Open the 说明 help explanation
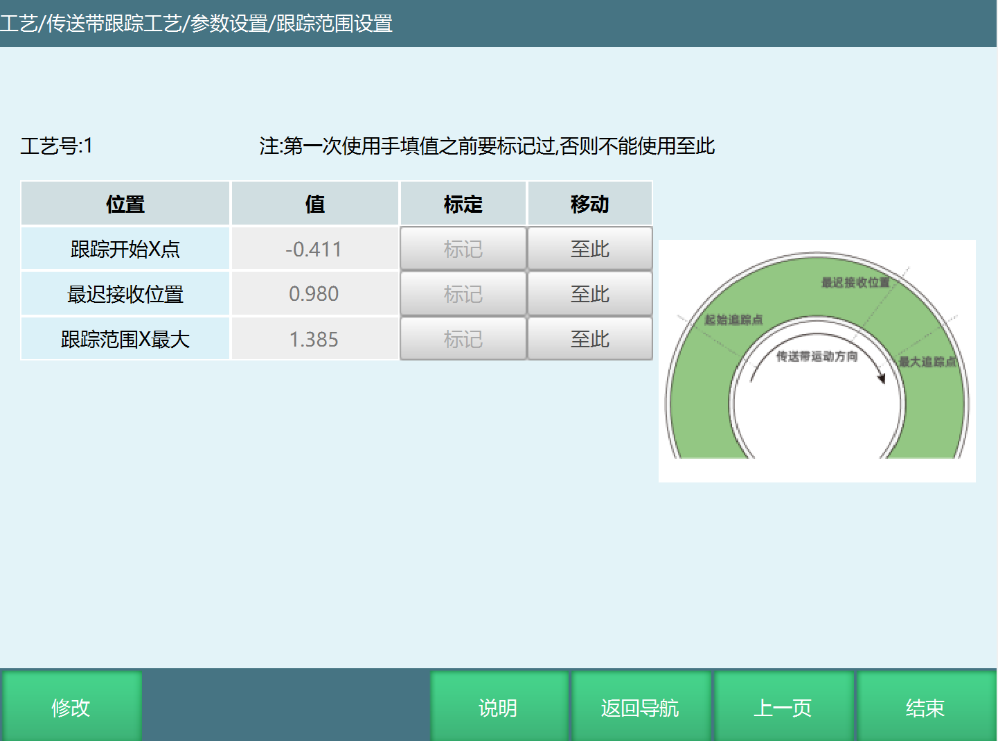The width and height of the screenshot is (998, 741). pyautogui.click(x=498, y=707)
